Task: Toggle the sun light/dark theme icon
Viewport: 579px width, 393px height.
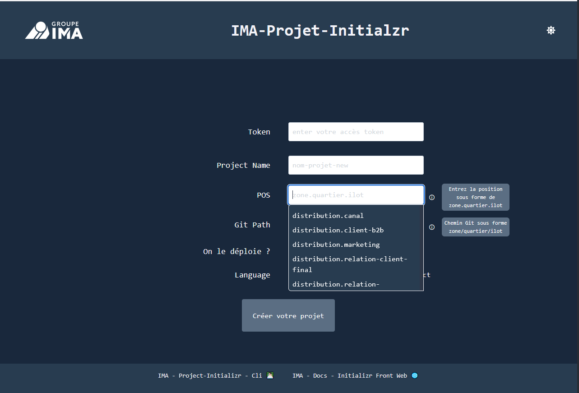Action: point(551,30)
